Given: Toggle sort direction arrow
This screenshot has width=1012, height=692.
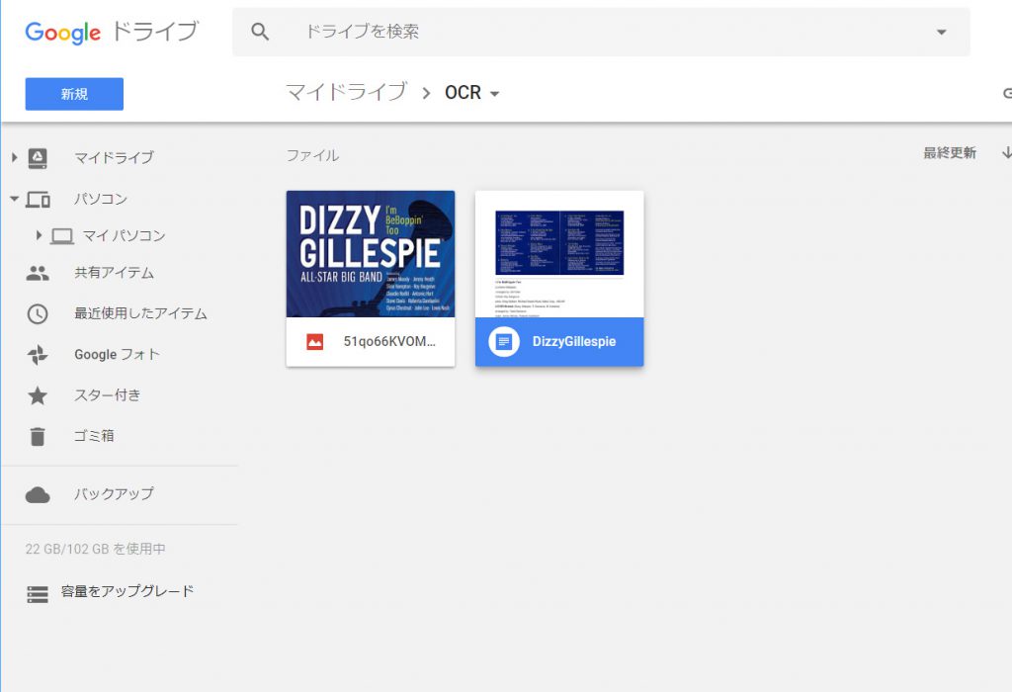Looking at the screenshot, I should 1006,153.
